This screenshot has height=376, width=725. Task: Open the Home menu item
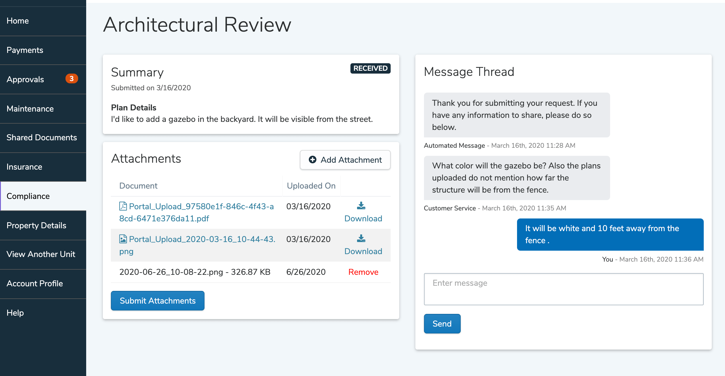[18, 21]
